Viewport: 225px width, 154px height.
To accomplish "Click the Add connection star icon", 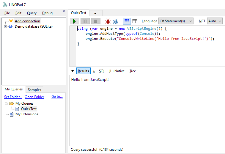I will click(x=11, y=21).
